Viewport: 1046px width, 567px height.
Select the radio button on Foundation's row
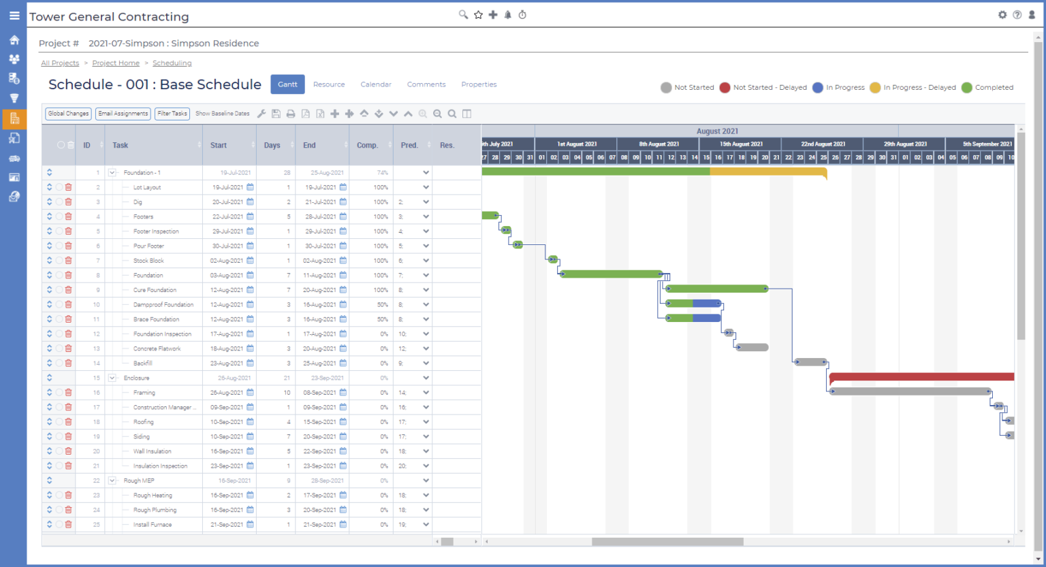[x=59, y=275]
